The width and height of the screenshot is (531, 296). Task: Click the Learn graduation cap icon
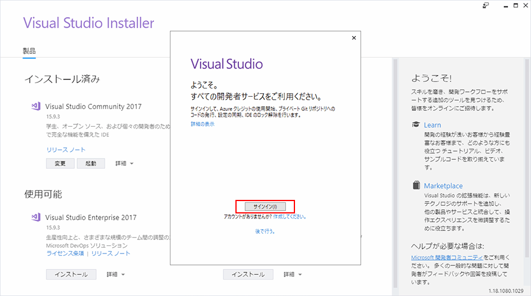(416, 124)
